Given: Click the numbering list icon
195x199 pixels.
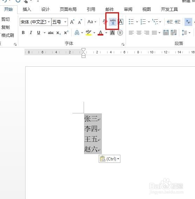Looking at the screenshot, I should (143, 22).
